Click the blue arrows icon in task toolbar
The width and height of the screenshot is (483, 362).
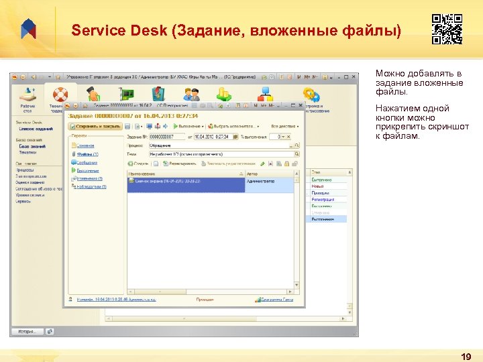(166, 126)
